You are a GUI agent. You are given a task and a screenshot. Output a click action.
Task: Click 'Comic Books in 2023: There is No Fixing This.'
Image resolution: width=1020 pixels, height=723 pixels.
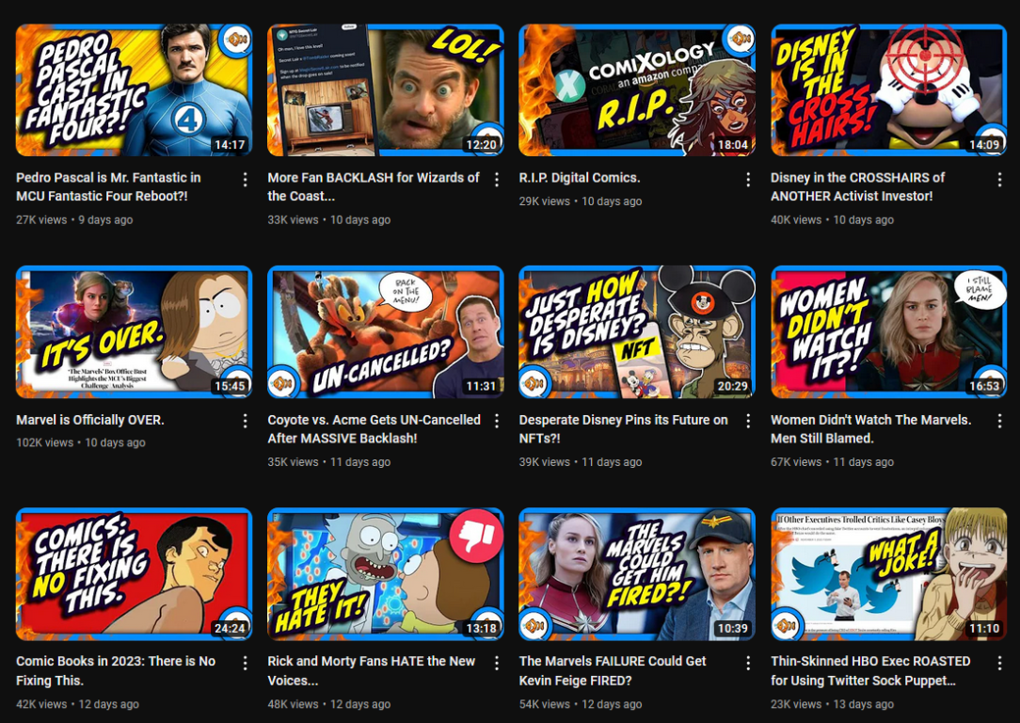point(116,670)
